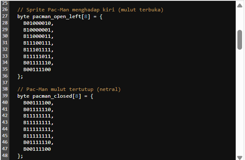The height and width of the screenshot is (160, 245).
Task: Click the byte keyword on line 39
Action: [23, 96]
